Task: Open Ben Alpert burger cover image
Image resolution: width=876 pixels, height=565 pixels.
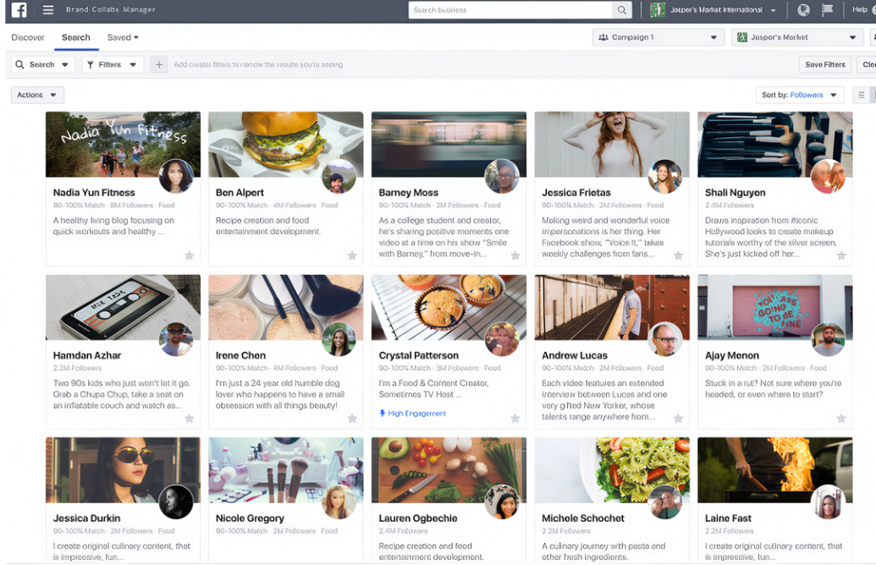Action: 285,145
